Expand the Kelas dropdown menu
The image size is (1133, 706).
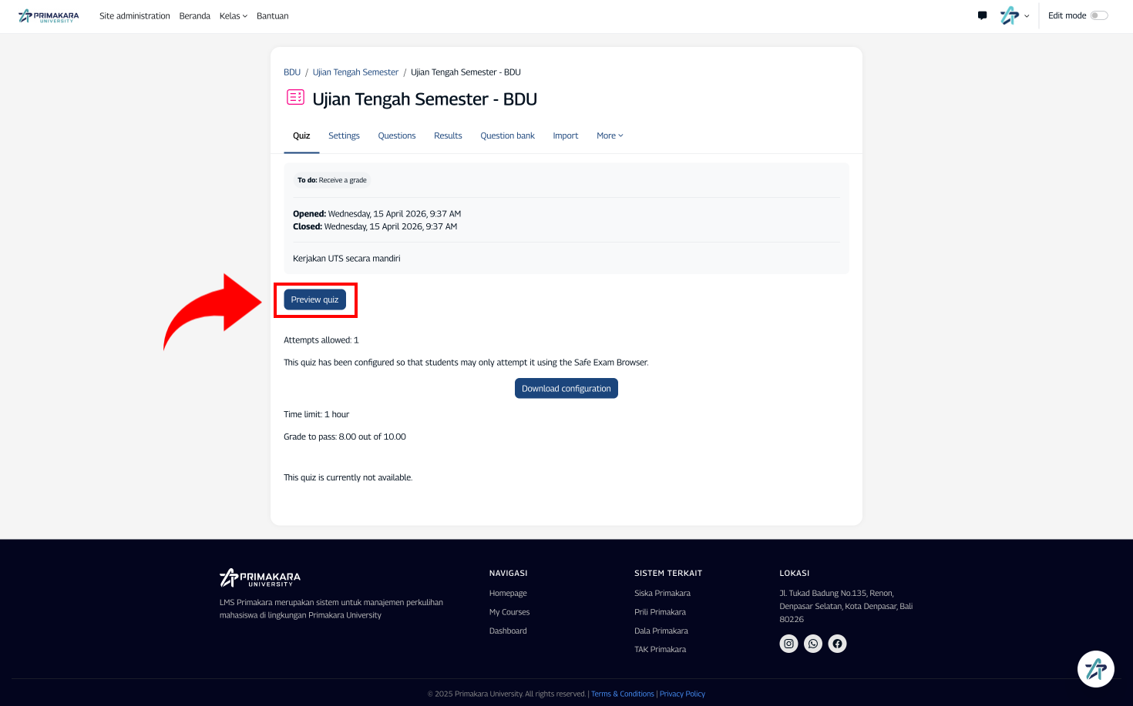(x=234, y=15)
